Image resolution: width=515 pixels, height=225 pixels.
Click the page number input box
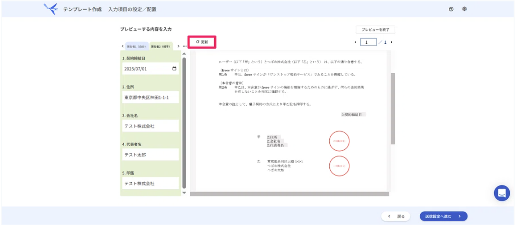coord(368,42)
